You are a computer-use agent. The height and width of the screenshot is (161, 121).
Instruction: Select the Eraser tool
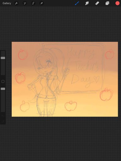(x=97, y=3)
